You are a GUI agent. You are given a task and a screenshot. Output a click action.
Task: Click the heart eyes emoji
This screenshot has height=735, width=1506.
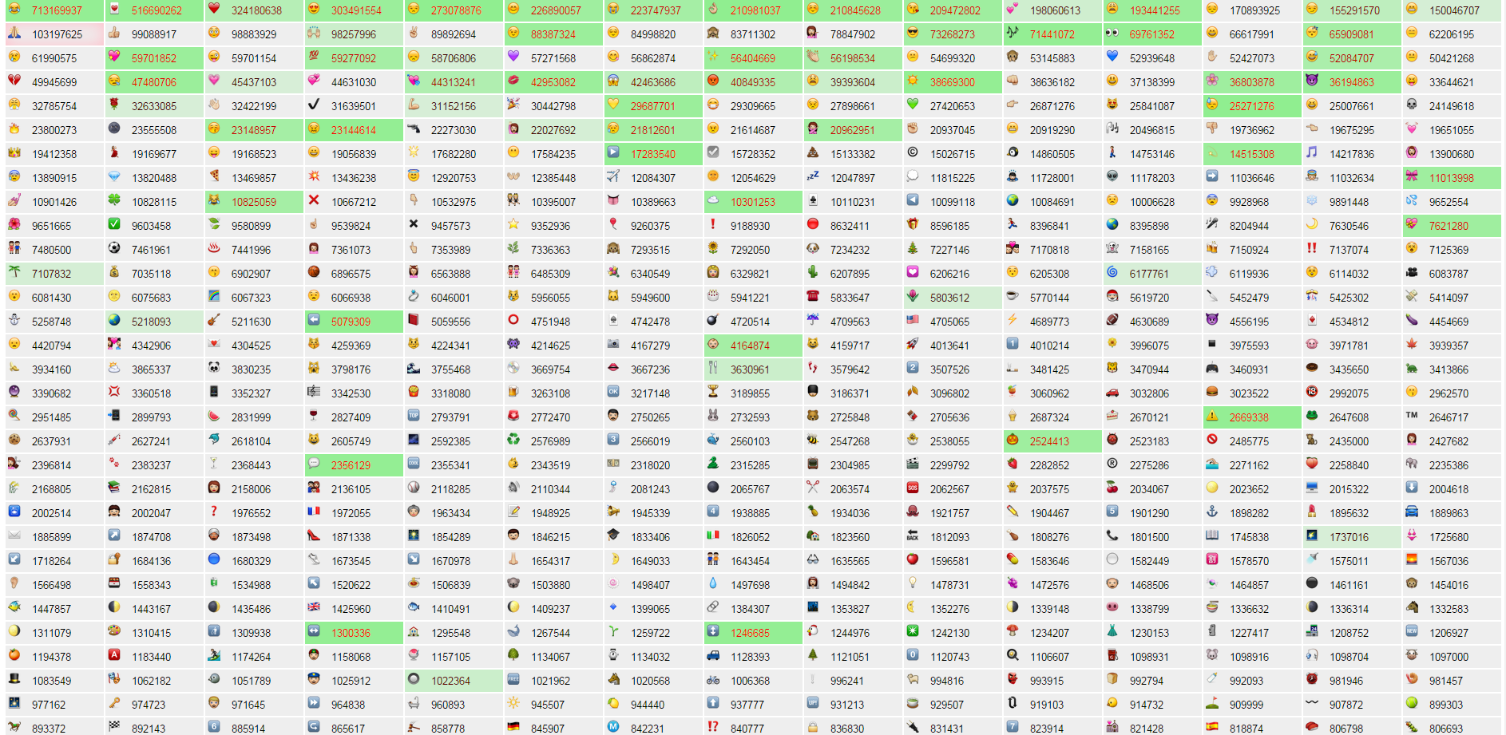tap(314, 10)
